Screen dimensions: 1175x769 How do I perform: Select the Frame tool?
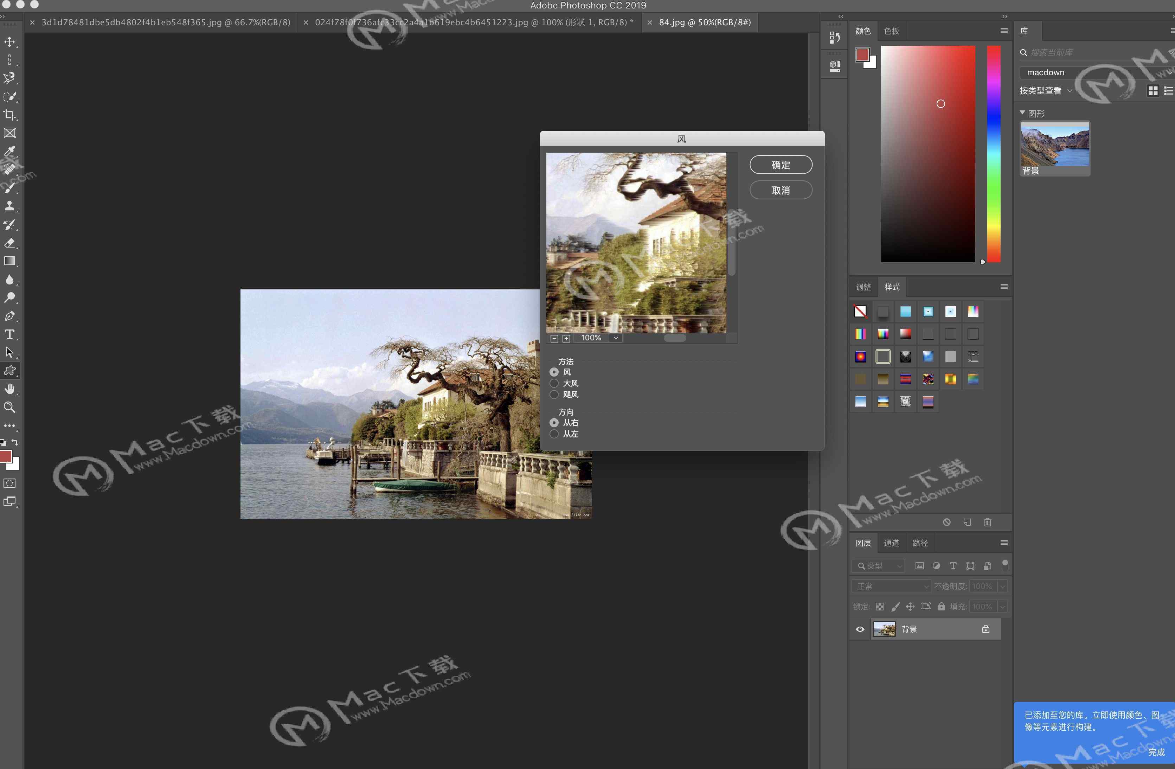(x=9, y=133)
